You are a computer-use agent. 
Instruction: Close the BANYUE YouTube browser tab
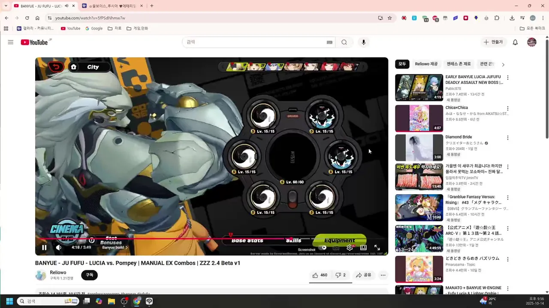(73, 6)
